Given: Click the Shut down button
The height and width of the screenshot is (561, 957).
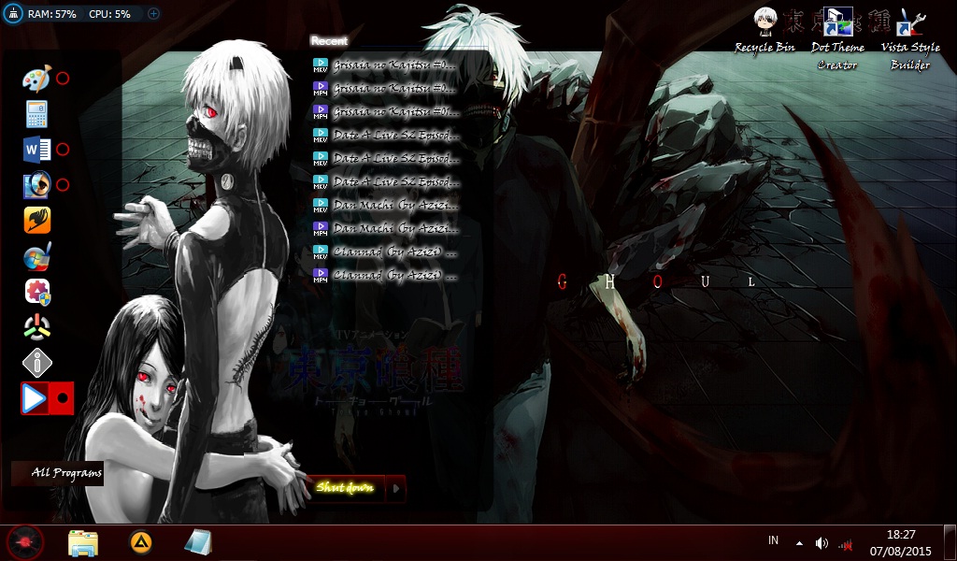Looking at the screenshot, I should coord(346,488).
